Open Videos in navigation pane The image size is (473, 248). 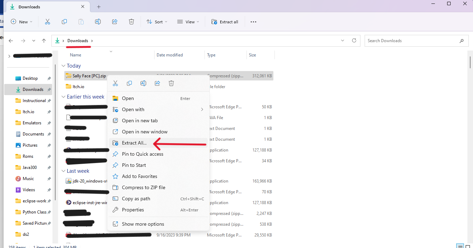(x=29, y=190)
